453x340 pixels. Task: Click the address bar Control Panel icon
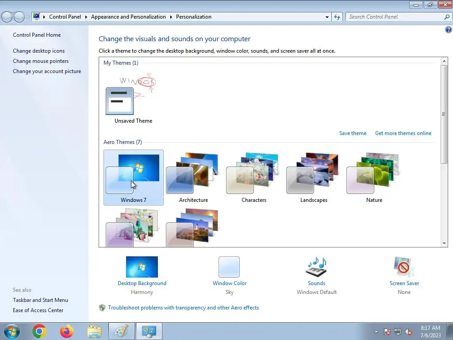coord(36,16)
